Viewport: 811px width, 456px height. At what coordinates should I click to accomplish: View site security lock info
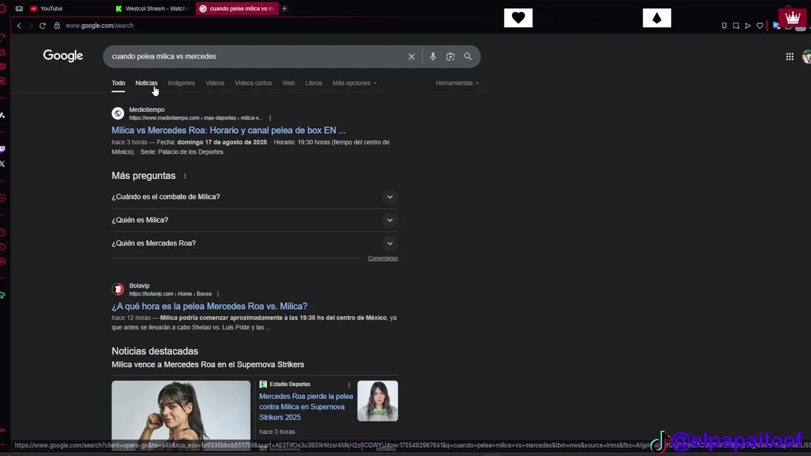tap(57, 25)
